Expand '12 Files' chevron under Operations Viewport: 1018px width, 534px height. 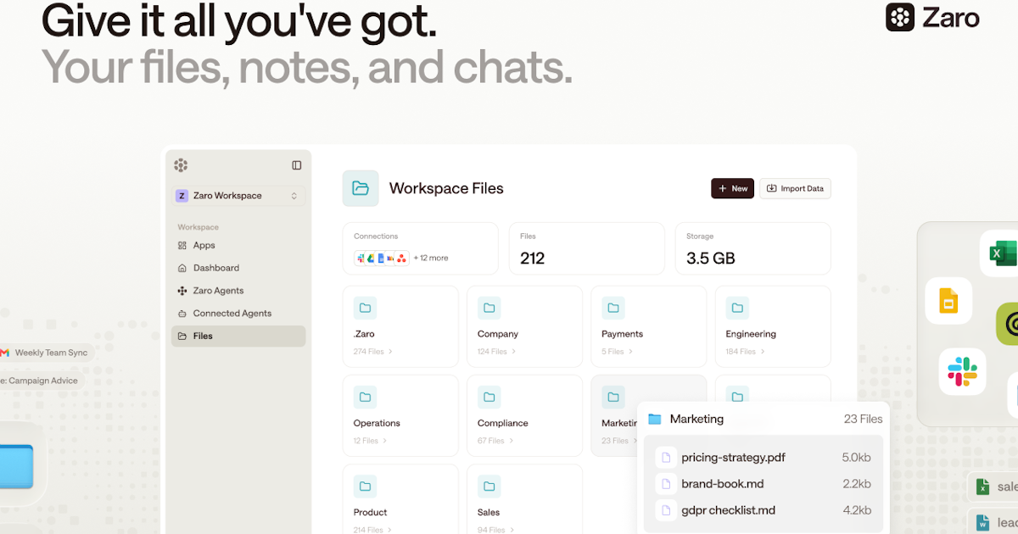pos(385,441)
